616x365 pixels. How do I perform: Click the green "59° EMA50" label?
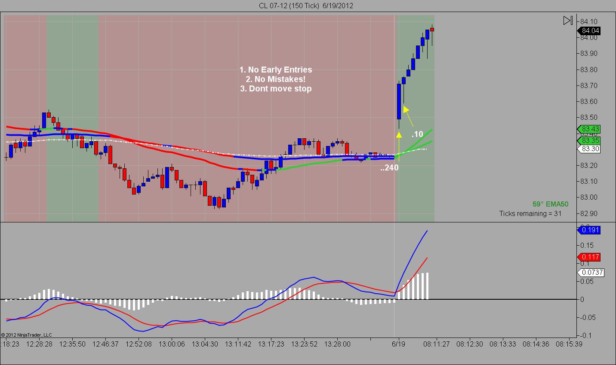pyautogui.click(x=550, y=204)
